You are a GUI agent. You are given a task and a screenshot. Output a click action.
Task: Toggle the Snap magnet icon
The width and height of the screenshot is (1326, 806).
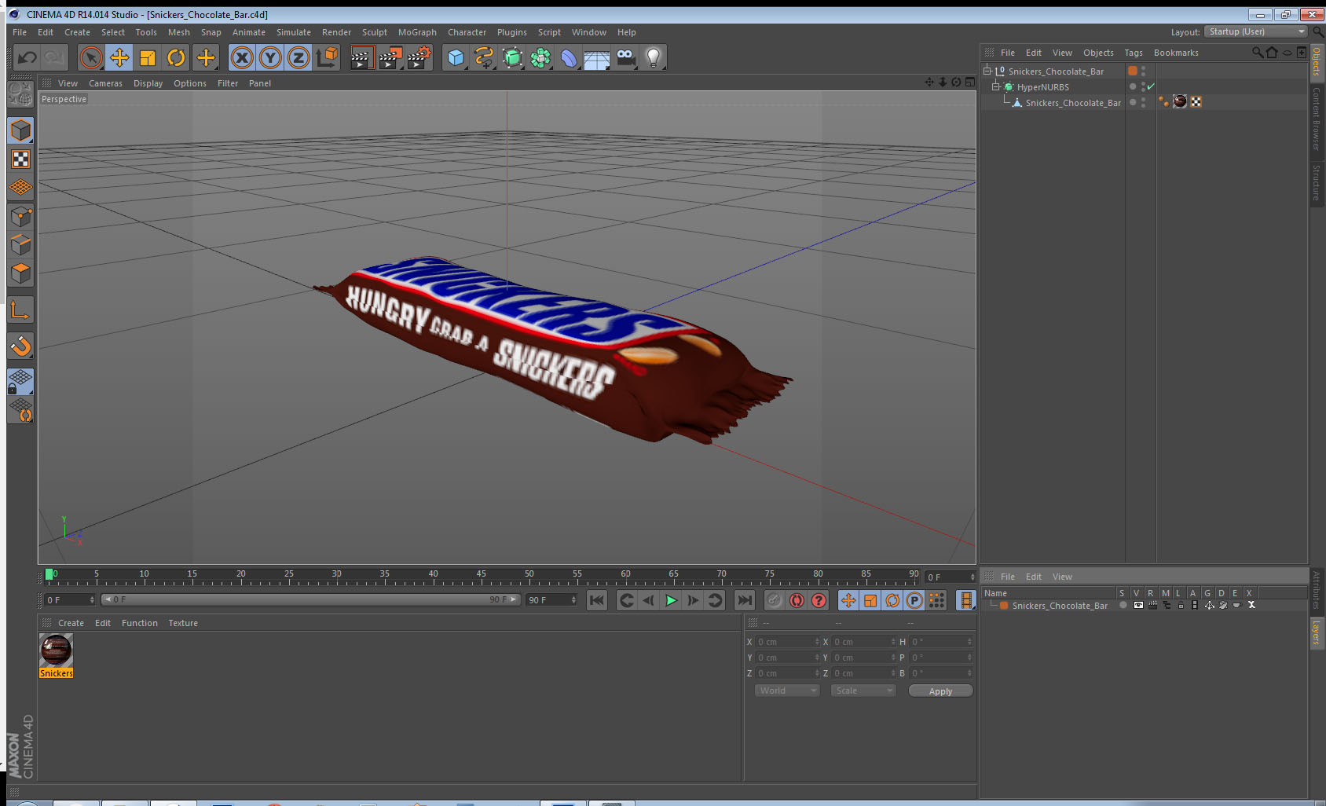tap(21, 346)
